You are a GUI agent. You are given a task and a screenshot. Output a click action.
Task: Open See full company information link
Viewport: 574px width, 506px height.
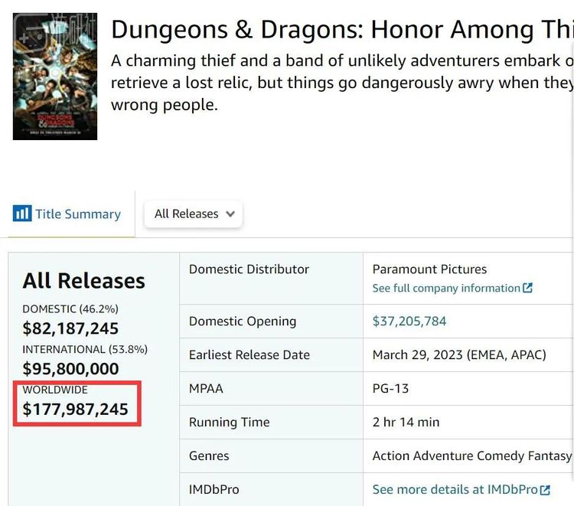point(446,289)
